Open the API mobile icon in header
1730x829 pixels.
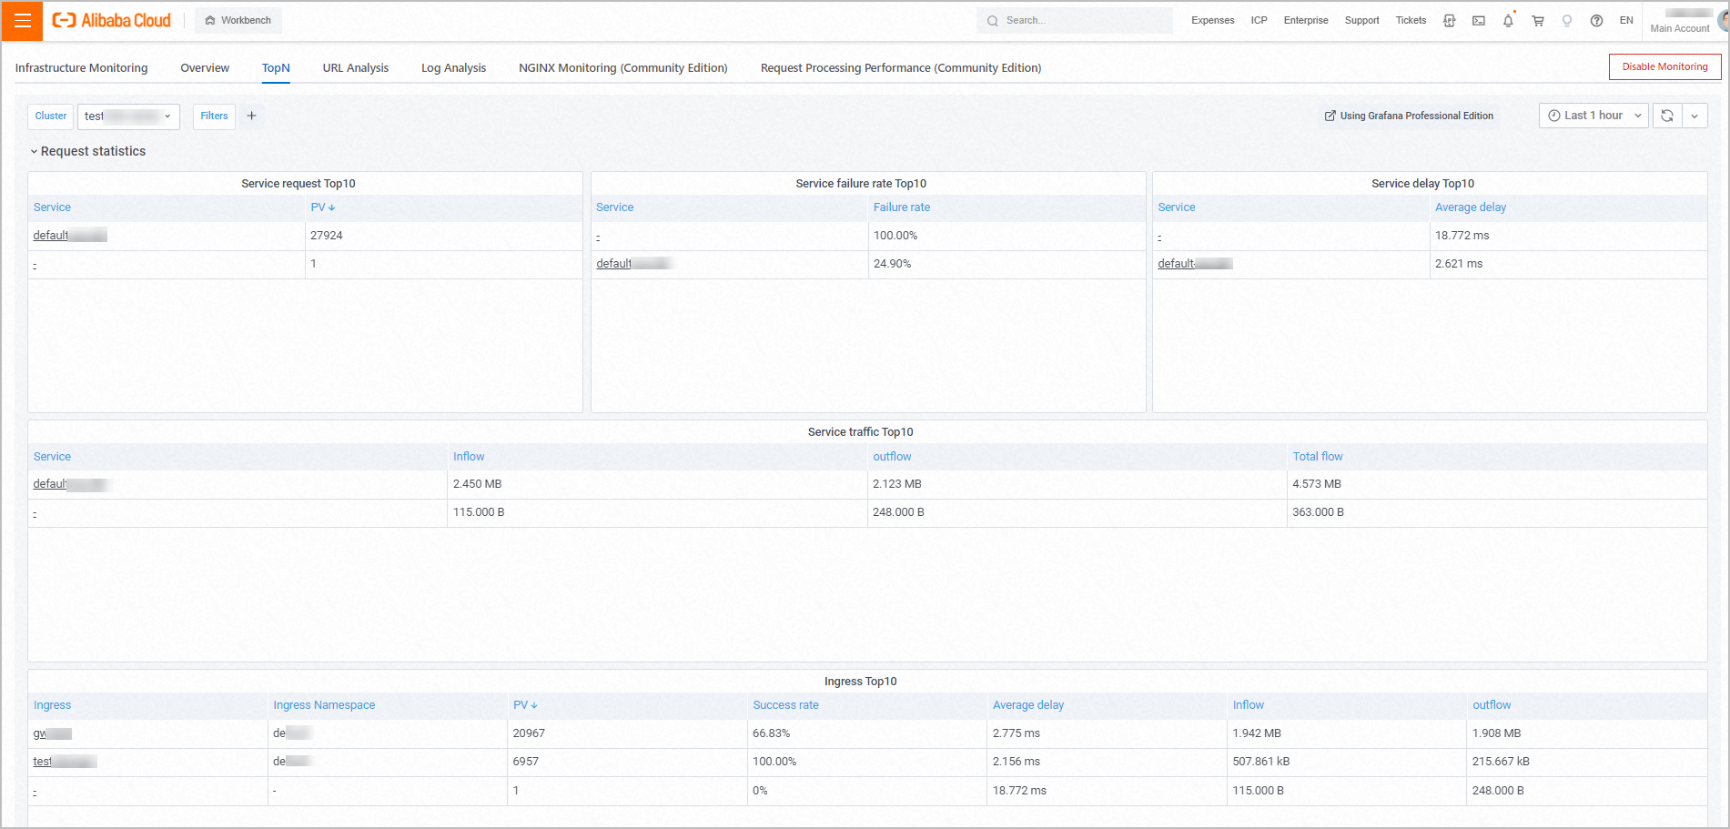1450,21
